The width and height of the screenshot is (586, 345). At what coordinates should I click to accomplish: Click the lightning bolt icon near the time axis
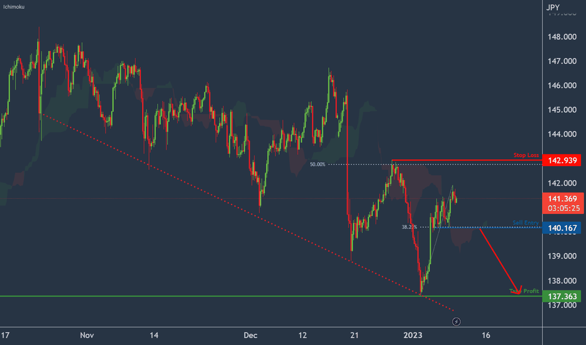tap(456, 322)
